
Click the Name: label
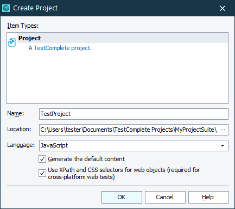16,113
